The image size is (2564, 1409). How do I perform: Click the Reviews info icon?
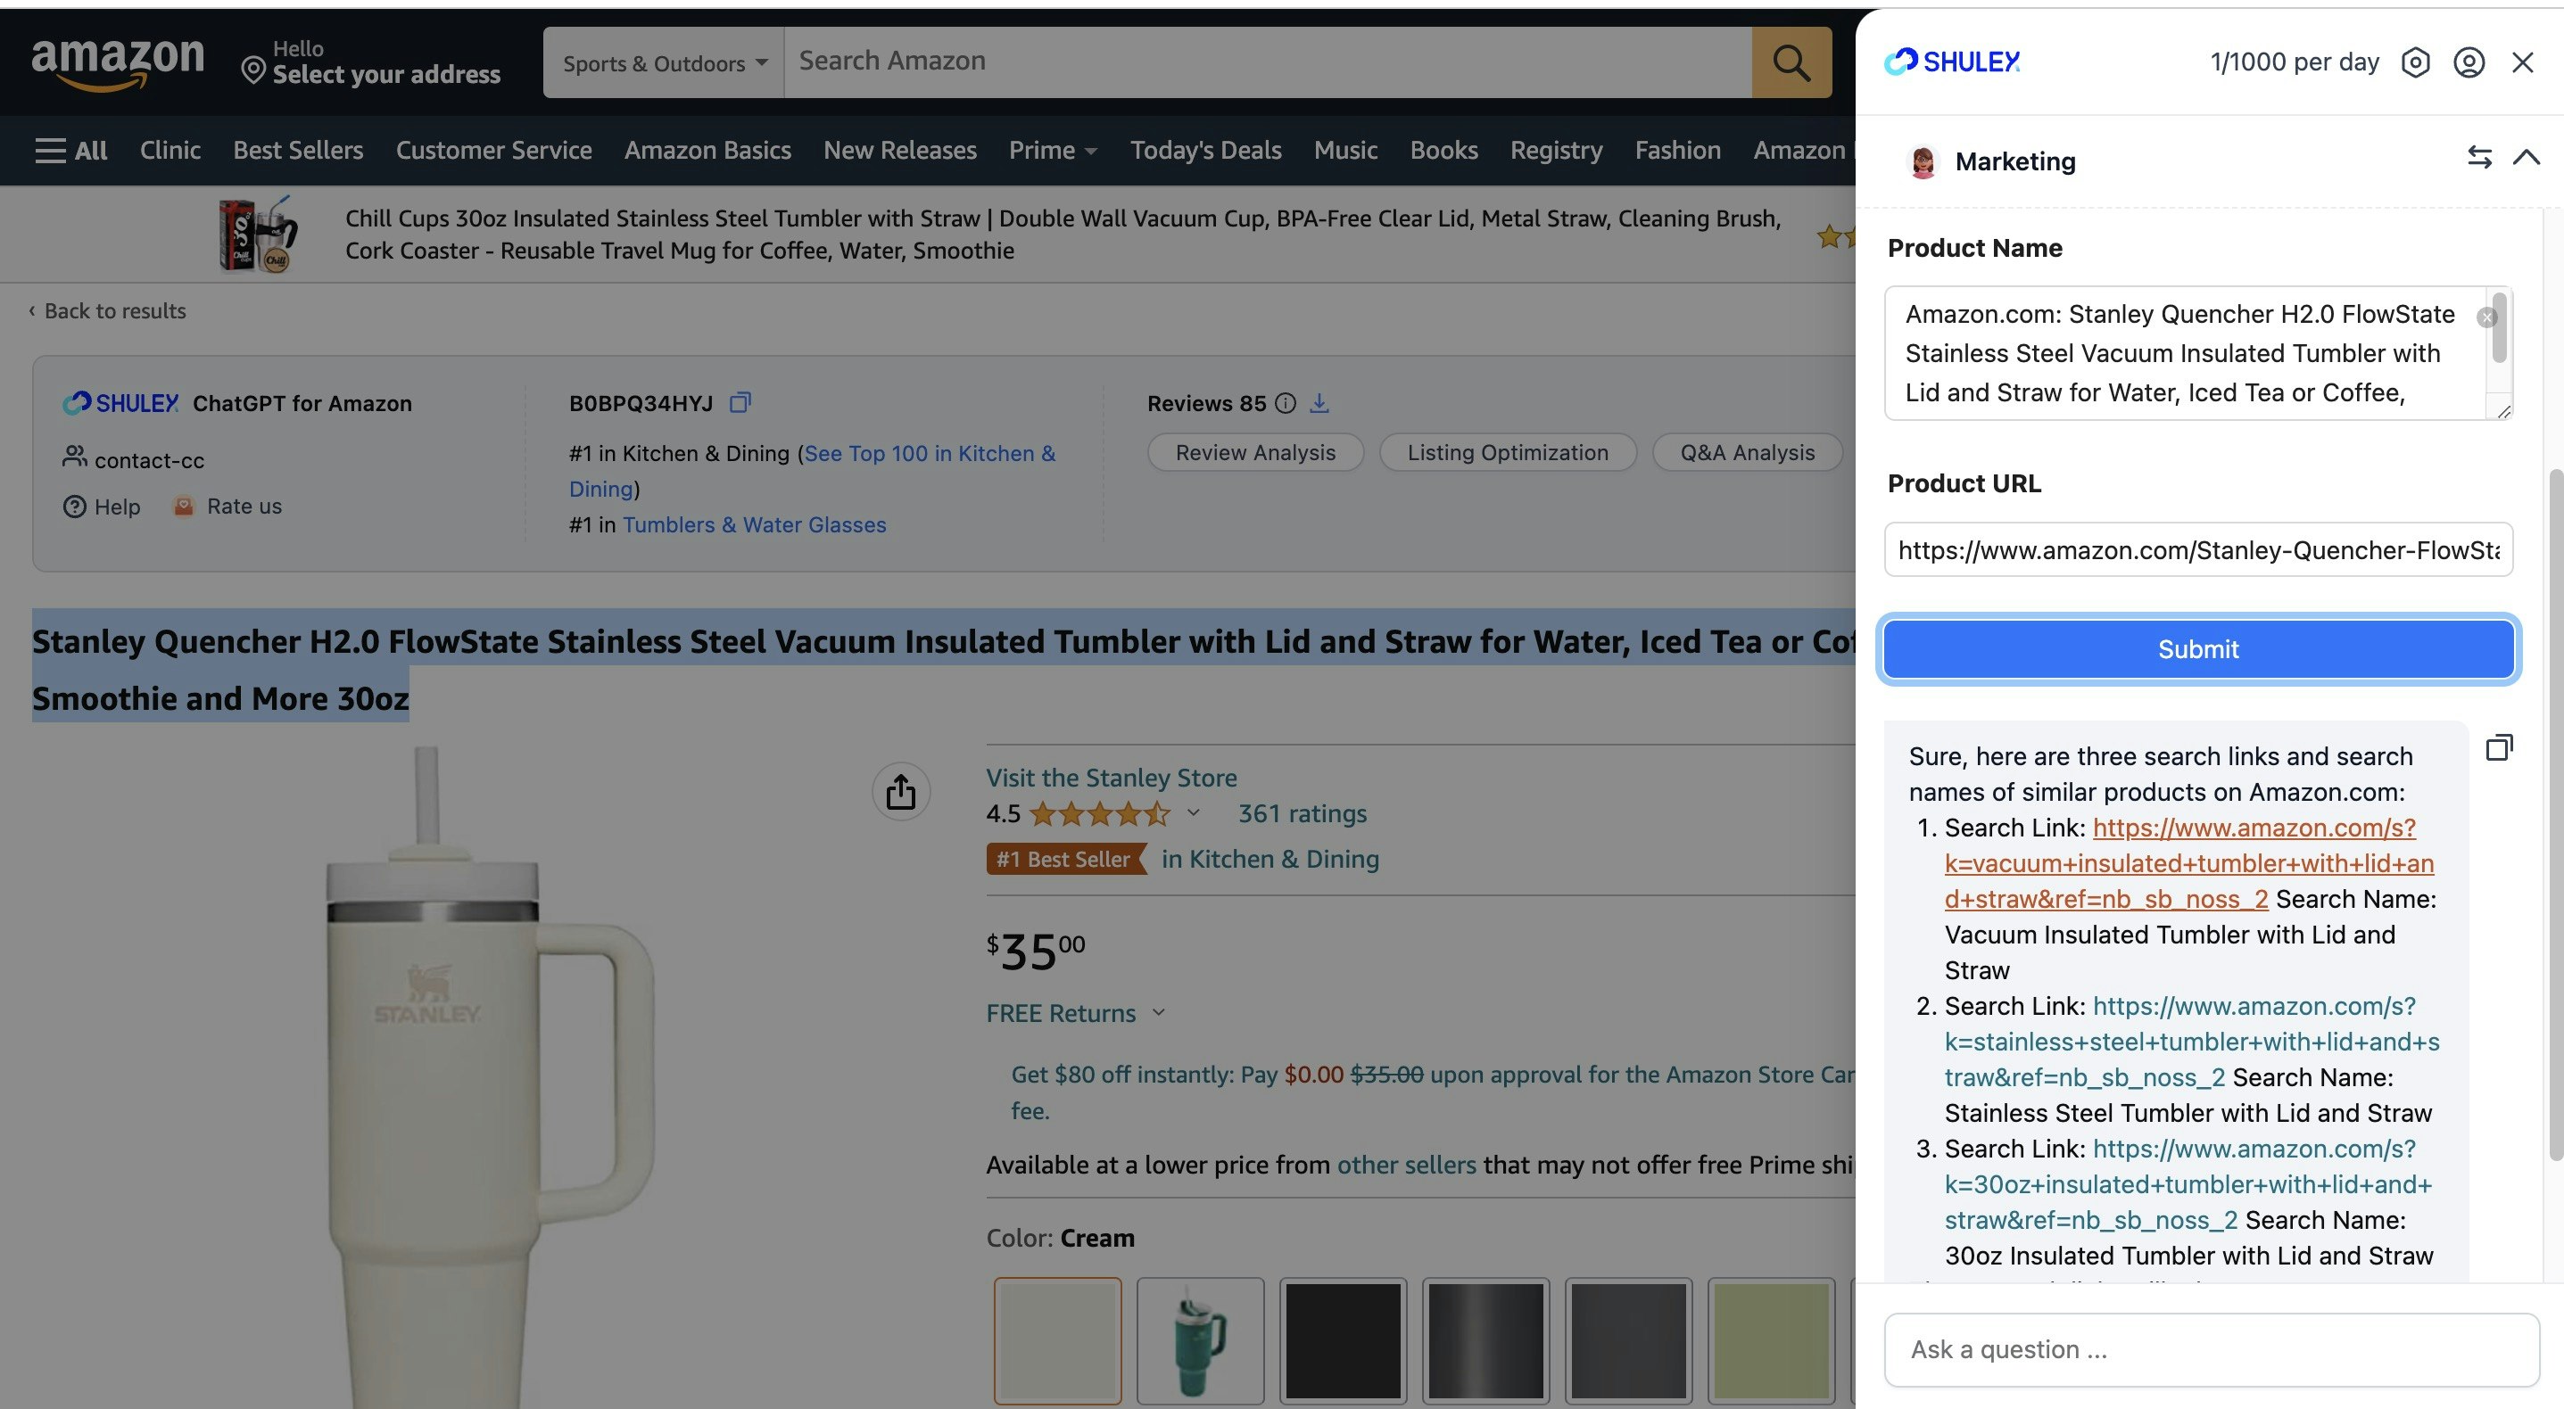1285,403
